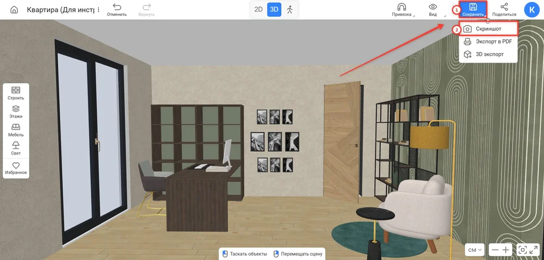
Task: Go to the home icon
Action: click(14, 10)
